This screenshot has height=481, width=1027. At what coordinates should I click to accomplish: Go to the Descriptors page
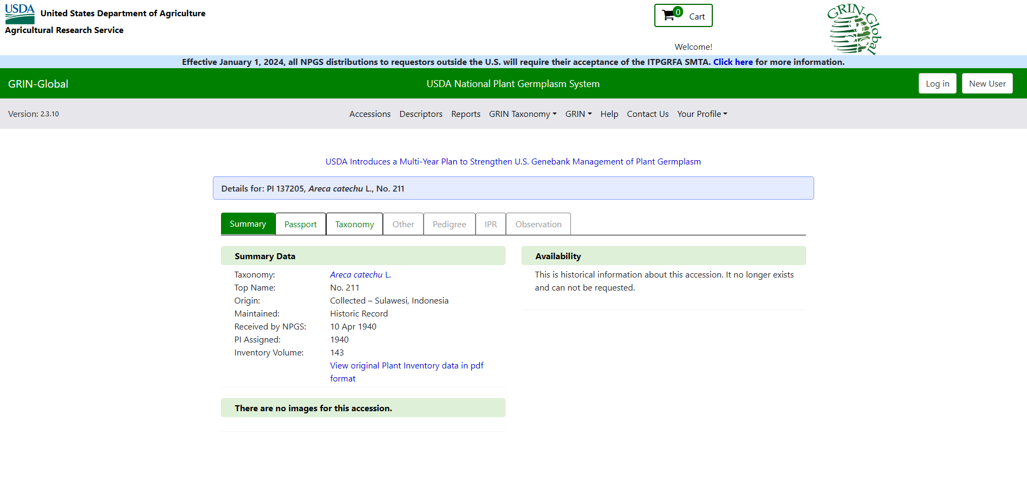click(x=421, y=114)
